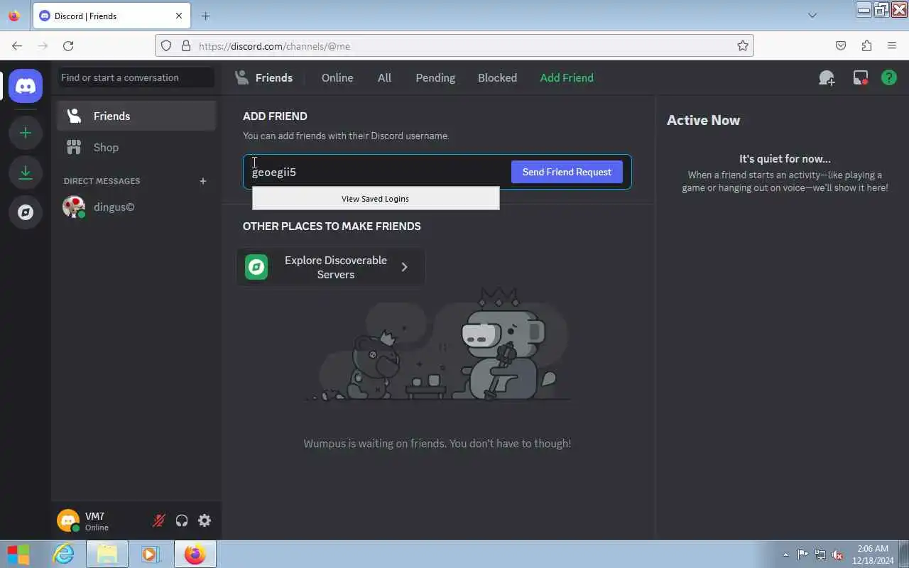Viewport: 909px width, 568px height.
Task: Open the Download Apps icon
Action: [x=26, y=173]
